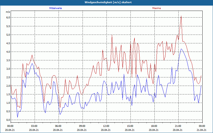Click the '21.04.21' date label

(202, 130)
